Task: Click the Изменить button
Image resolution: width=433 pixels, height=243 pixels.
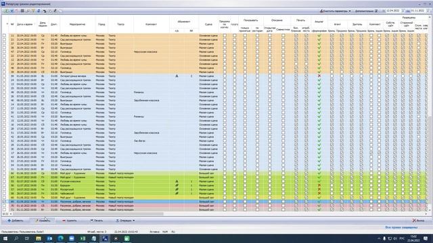Action: tap(43, 221)
